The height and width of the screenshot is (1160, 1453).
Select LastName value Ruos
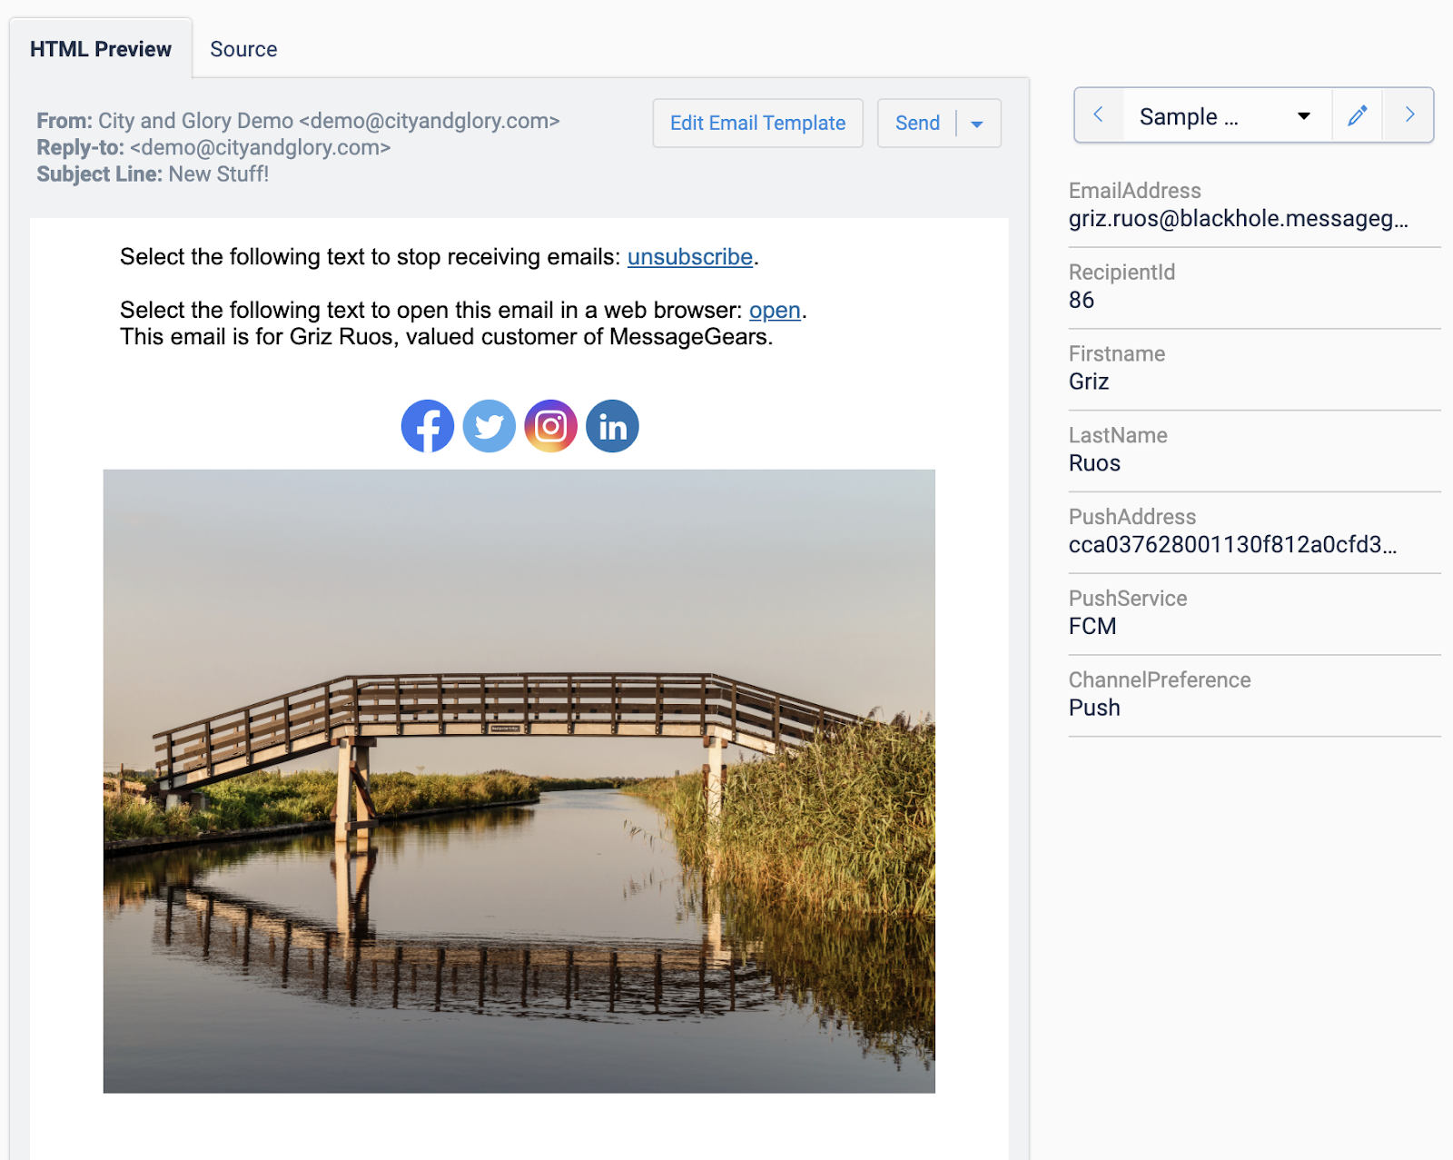1094,463
